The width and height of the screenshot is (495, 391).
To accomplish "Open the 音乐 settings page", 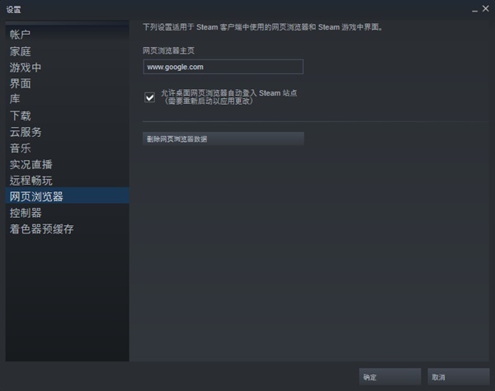I will [x=68, y=148].
